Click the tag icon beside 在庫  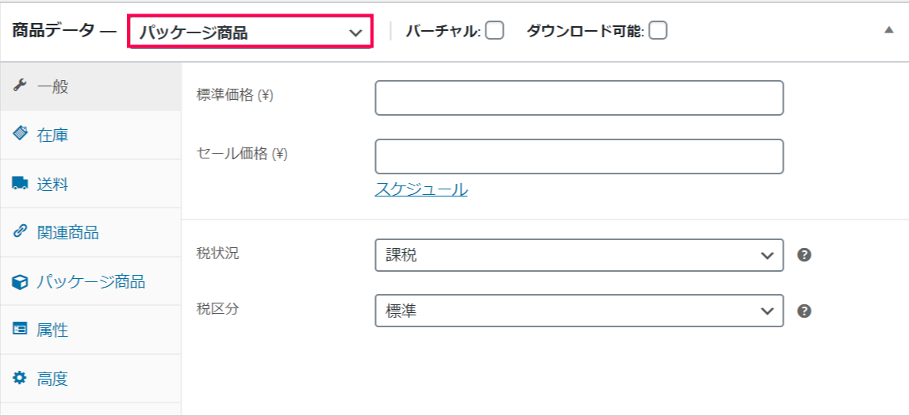(20, 135)
